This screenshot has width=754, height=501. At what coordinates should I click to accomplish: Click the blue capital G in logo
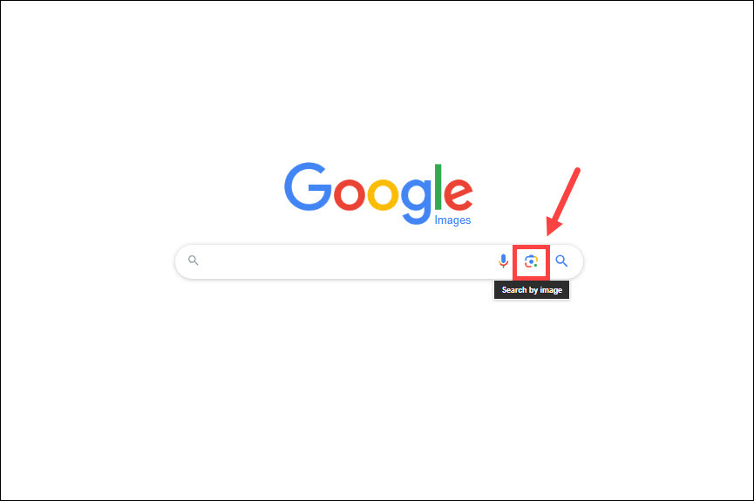[308, 186]
